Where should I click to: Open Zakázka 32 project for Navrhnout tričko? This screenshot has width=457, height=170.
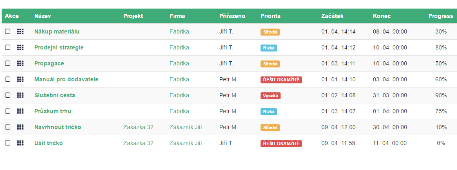pyautogui.click(x=138, y=127)
